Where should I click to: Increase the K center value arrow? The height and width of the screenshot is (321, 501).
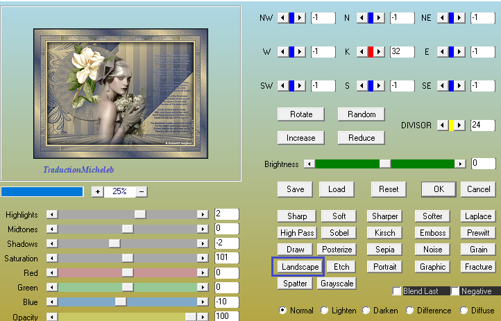379,51
